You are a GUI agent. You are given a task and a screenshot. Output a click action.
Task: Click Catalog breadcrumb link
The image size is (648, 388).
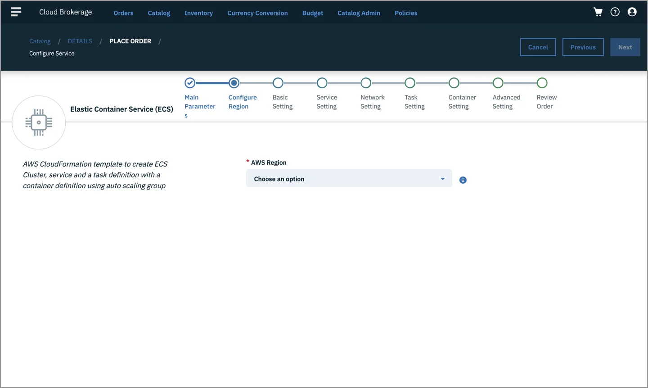coord(40,41)
